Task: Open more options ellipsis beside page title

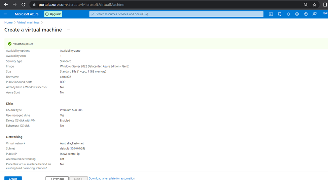Action: click(x=69, y=30)
